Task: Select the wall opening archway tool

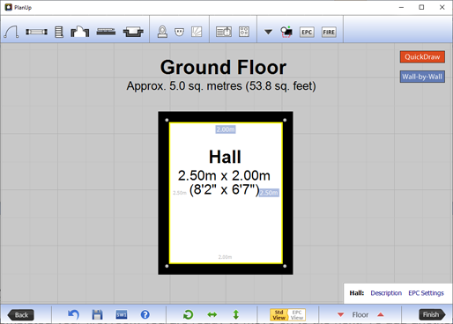Action: (79, 32)
